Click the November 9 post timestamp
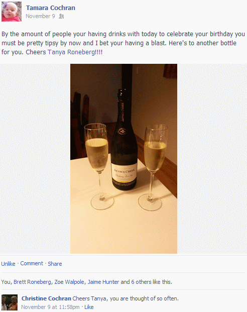The image size is (247, 312). (x=40, y=16)
